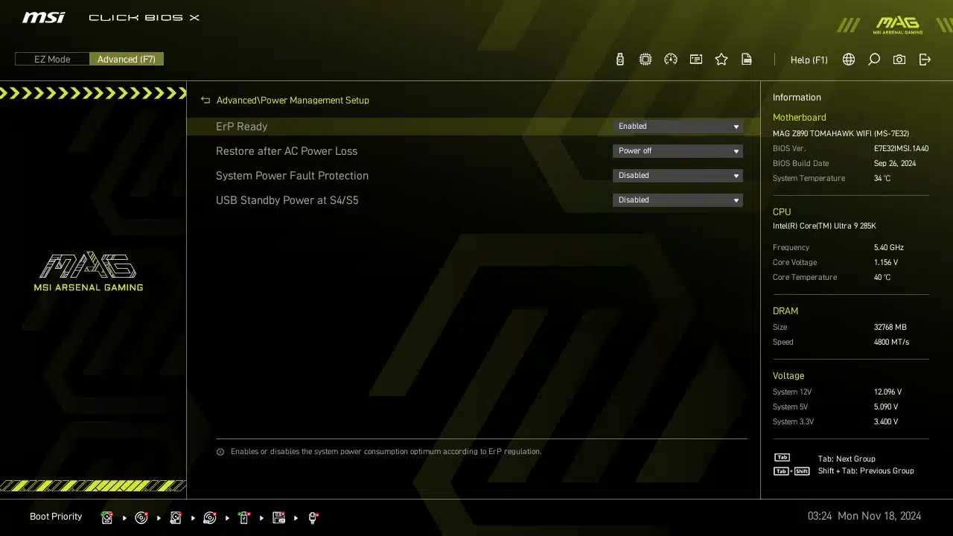Select USB Standby Power at S4/S5 label
This screenshot has width=953, height=536.
(287, 200)
